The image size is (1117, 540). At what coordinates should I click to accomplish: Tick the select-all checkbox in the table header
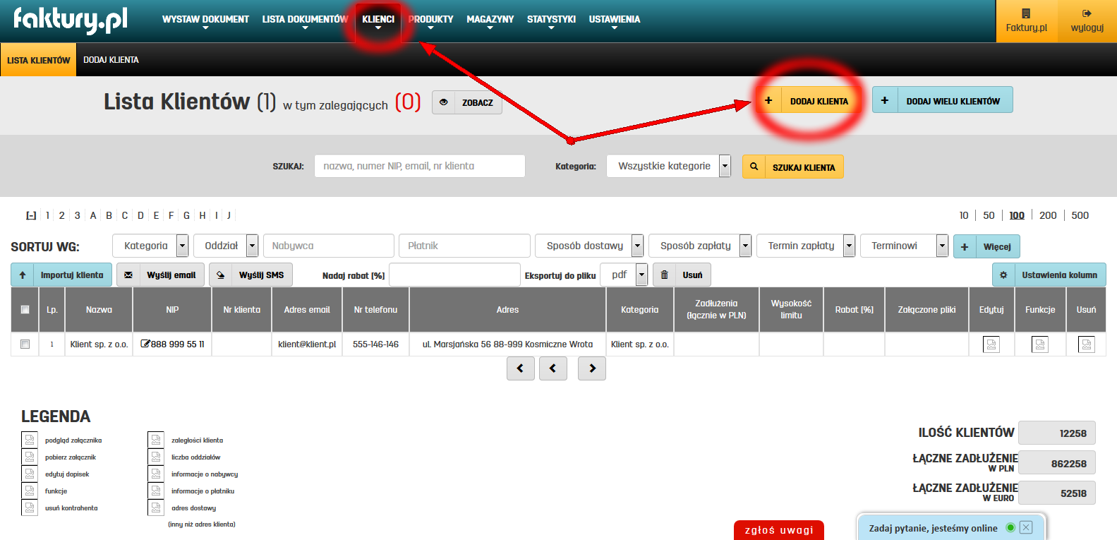[x=25, y=310]
